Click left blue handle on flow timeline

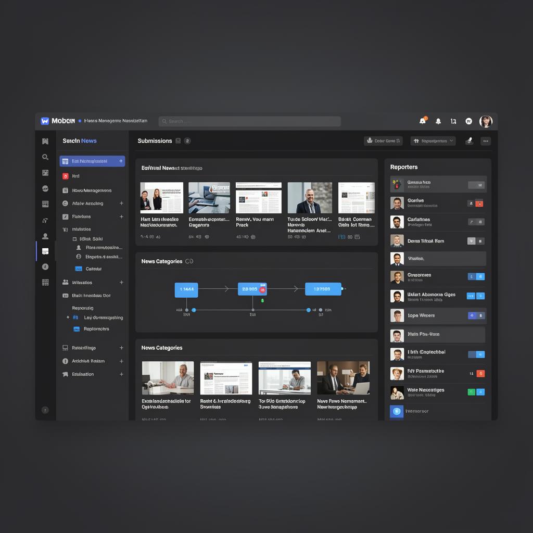click(194, 310)
